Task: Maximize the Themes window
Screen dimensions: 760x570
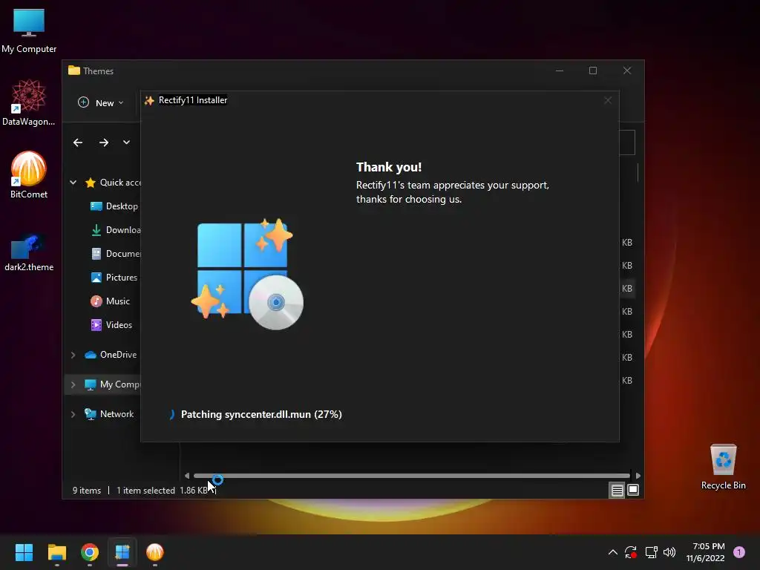Action: (593, 71)
